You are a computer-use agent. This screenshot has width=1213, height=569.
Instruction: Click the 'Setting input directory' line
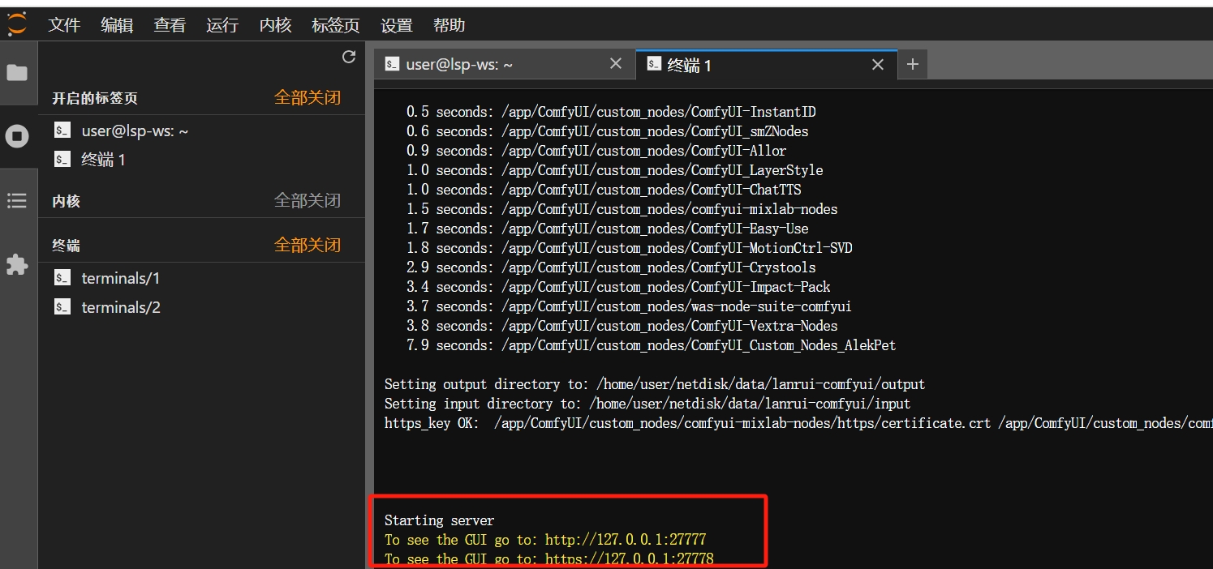(647, 404)
